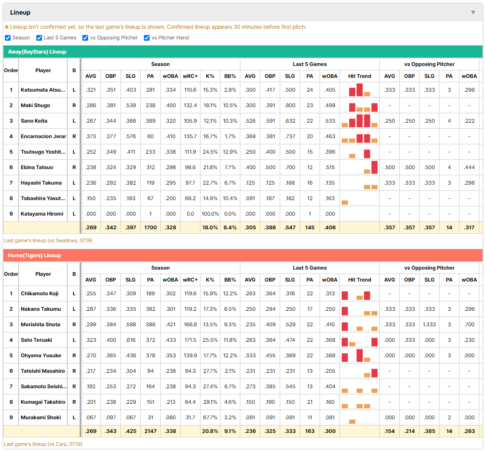Image resolution: width=486 pixels, height=452 pixels.
Task: Uncheck the vs Pitcher Hand checkbox
Action: (147, 38)
